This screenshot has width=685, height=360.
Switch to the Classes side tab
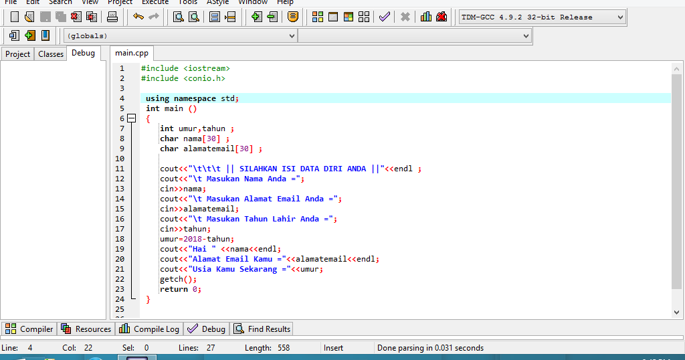point(51,54)
